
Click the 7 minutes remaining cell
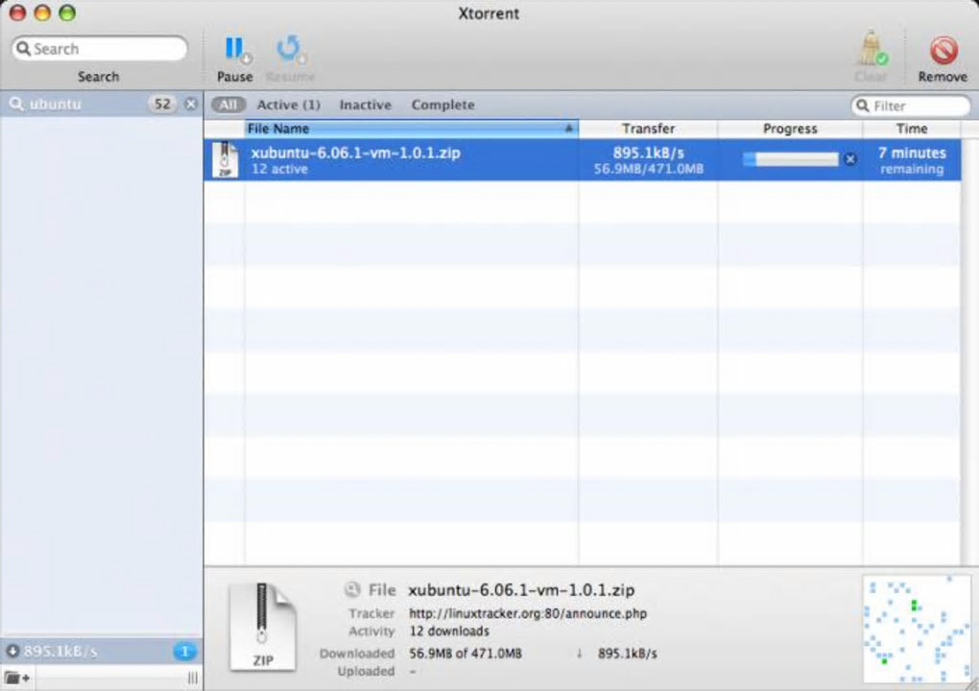coord(912,160)
